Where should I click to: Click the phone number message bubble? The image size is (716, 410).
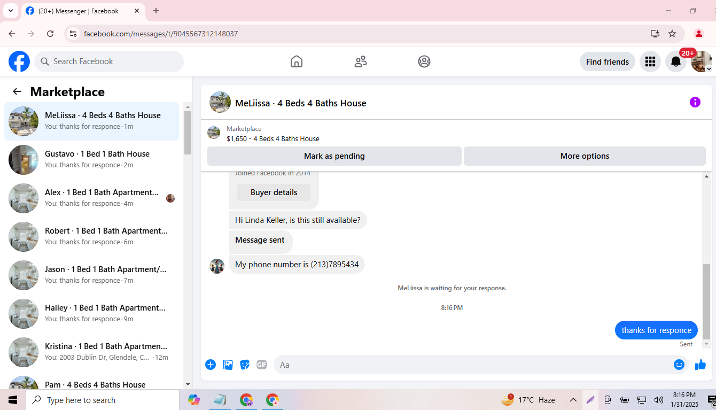point(297,265)
